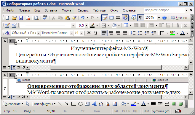The height and width of the screenshot is (115, 195).
Task: Click the tab type selector L in upper ruler
Action: [5, 41]
